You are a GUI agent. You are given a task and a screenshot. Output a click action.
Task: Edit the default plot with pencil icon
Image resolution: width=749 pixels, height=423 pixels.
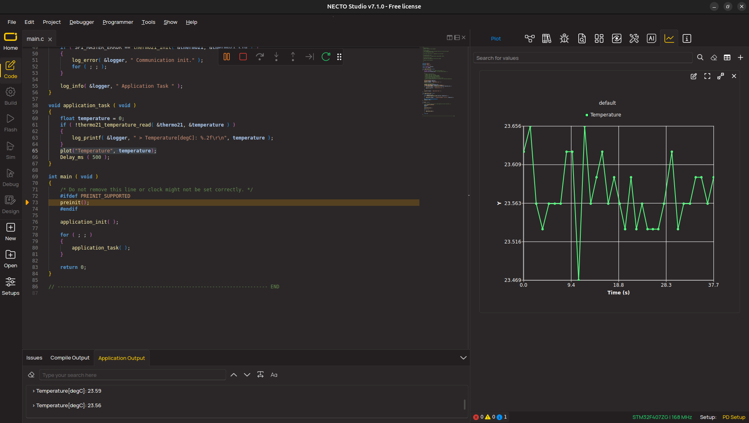[694, 76]
